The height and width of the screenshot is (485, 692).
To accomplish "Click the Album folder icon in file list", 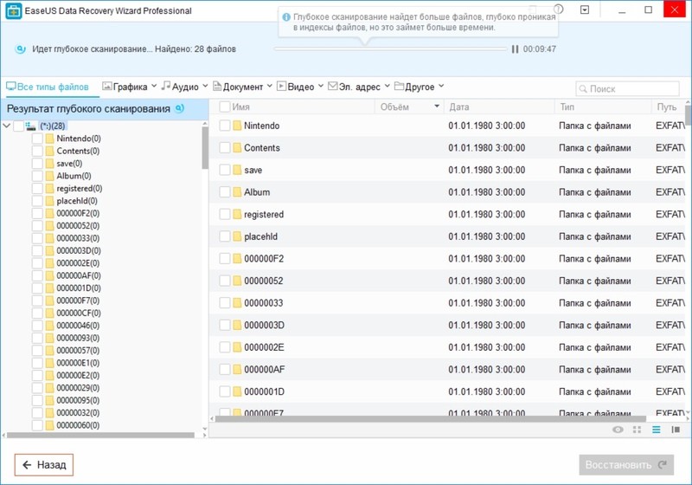I will point(236,192).
